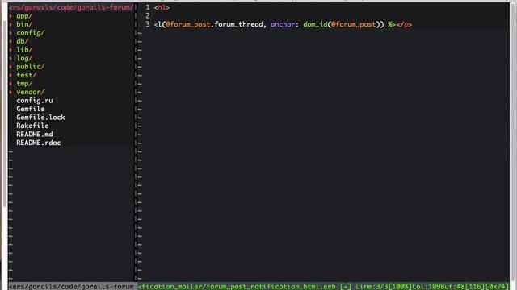Click the gorails-forum root path header
The image size is (517, 290).
tap(71, 7)
